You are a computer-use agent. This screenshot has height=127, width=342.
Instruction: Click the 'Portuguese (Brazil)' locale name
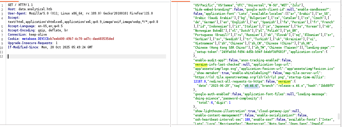(212, 35)
